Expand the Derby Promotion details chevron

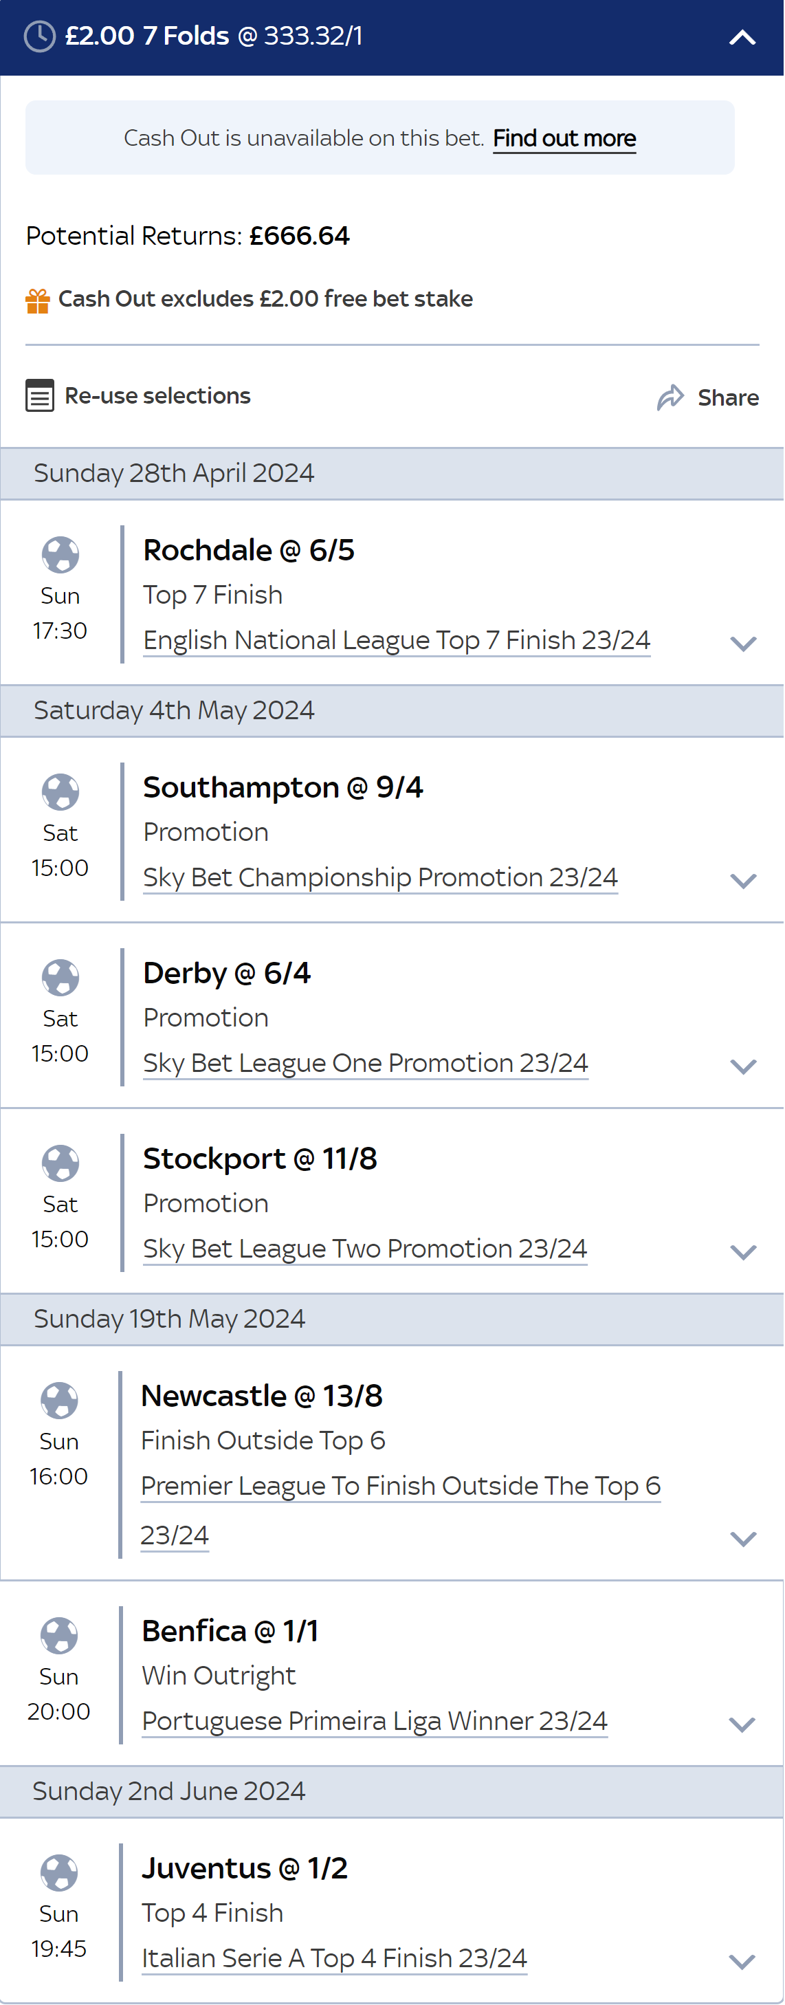pyautogui.click(x=743, y=1066)
